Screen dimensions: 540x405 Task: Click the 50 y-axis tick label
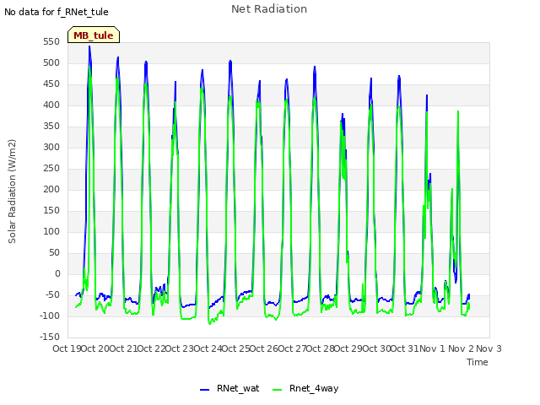coord(54,253)
